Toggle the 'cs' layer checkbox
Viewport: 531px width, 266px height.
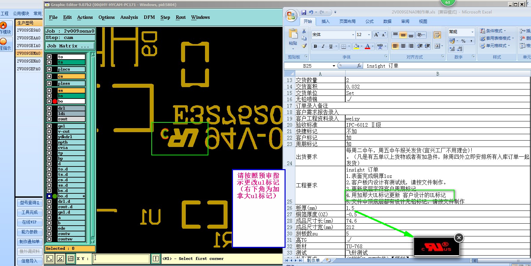[x=49, y=76]
